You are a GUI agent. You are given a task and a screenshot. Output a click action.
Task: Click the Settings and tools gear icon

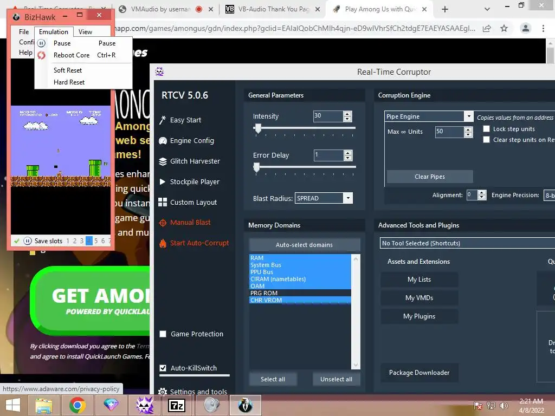pyautogui.click(x=163, y=392)
